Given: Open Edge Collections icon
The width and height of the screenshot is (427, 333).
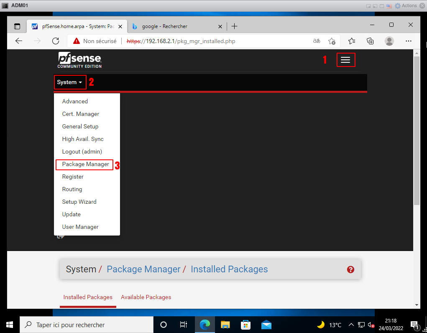Looking at the screenshot, I should coord(370,41).
